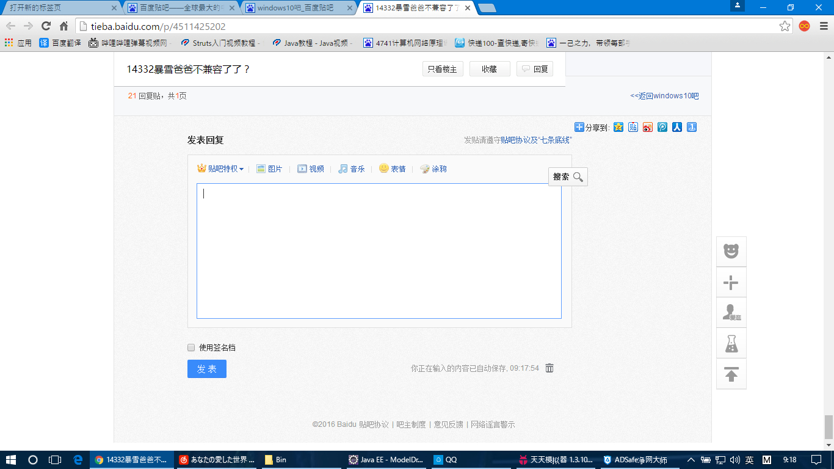Screen dimensions: 834x469
Task: Expand the 贴吧特权 dropdown
Action: [220, 169]
